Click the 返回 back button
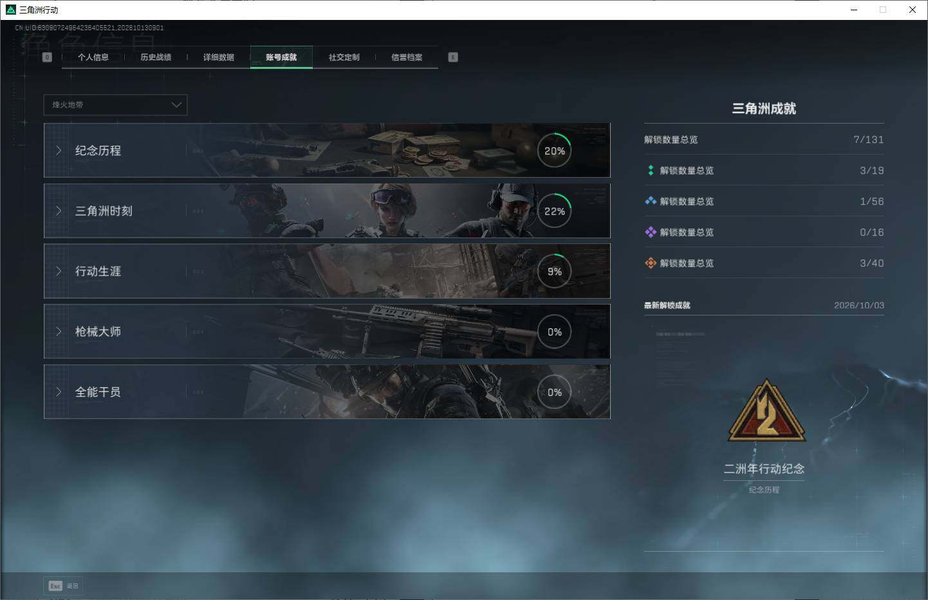Viewport: 928px width, 600px height. 64,586
